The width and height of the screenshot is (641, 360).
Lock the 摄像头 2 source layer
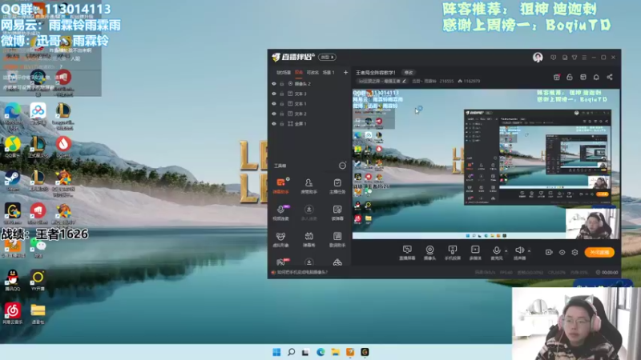(x=282, y=84)
